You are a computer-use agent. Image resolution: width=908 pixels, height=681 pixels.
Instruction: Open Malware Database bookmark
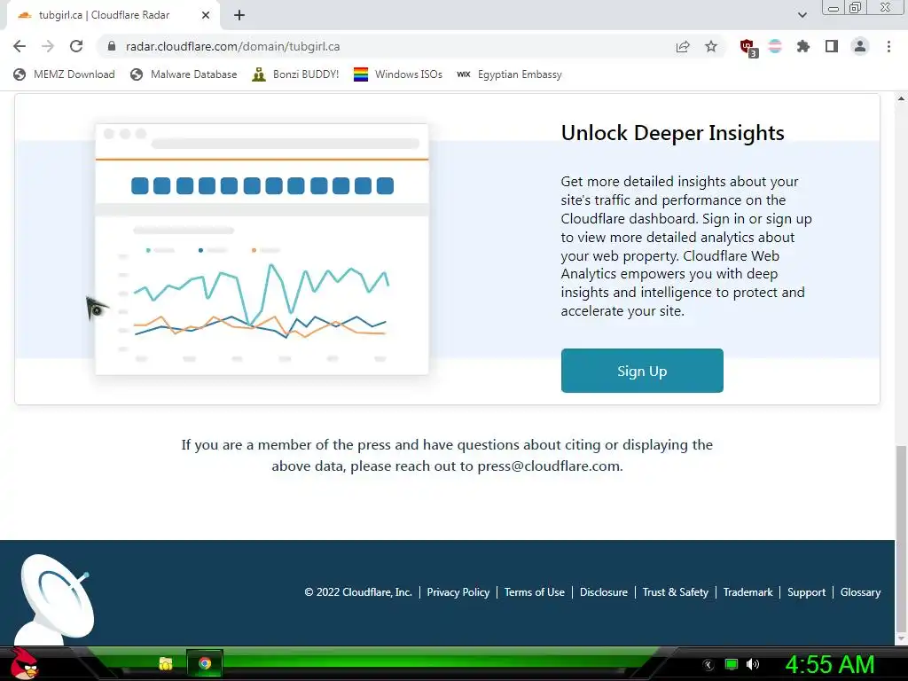[184, 74]
